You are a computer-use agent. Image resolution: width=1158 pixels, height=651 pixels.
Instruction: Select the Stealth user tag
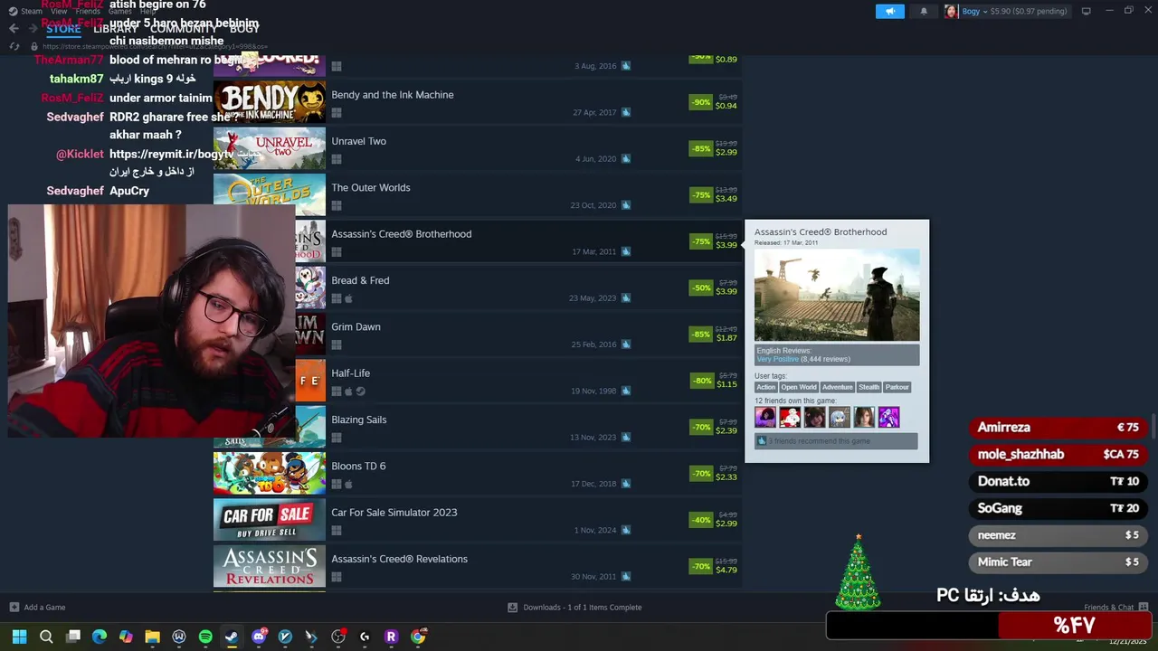868,387
